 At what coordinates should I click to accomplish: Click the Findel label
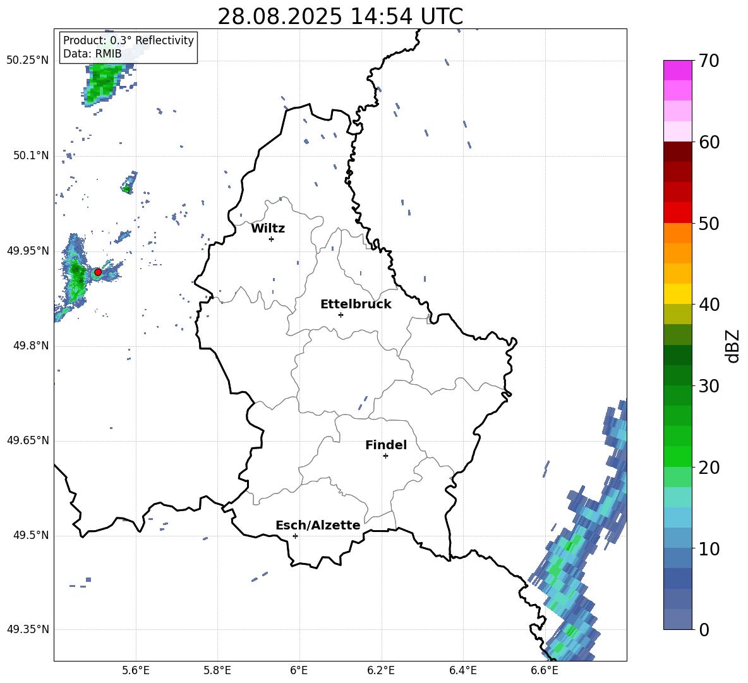(x=386, y=445)
